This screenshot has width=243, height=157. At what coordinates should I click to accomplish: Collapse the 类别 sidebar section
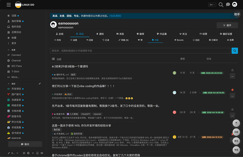click(12, 84)
